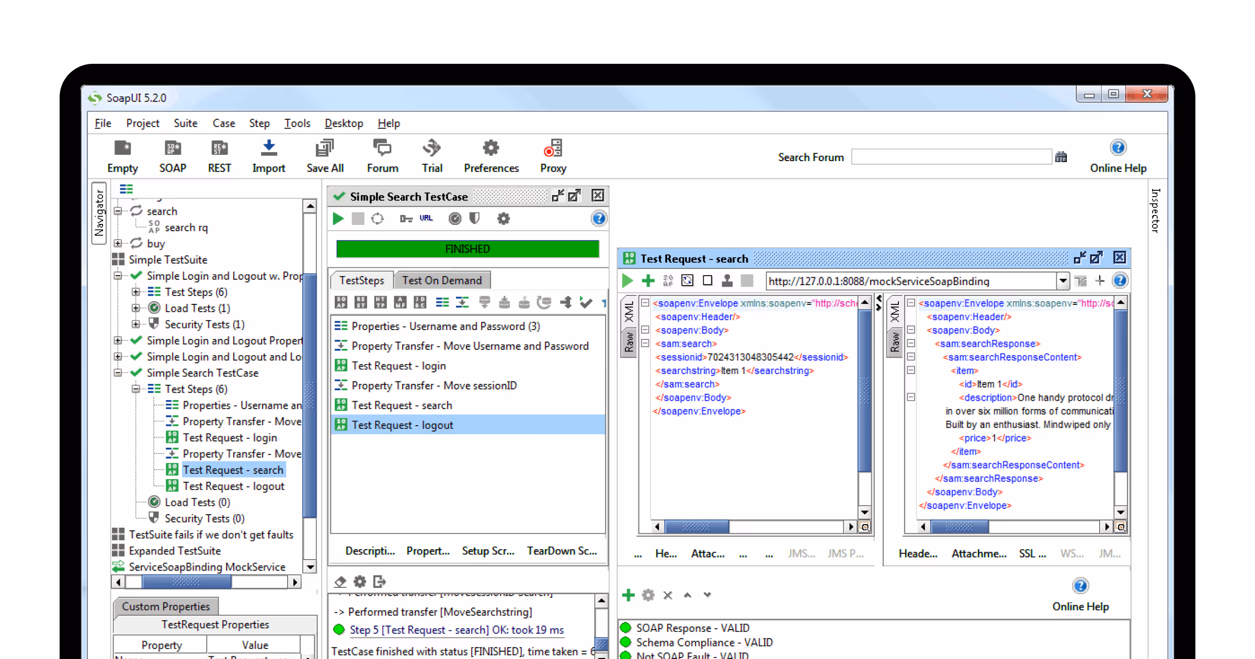
Task: Insert a SOAP test step
Action: pos(340,302)
